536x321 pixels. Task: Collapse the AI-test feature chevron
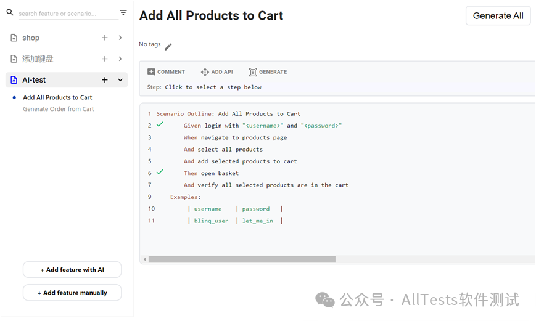pos(120,80)
